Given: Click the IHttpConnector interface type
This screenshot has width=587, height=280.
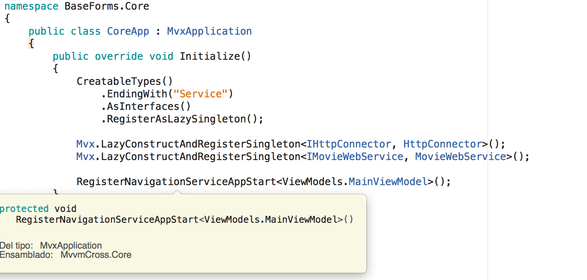Looking at the screenshot, I should pyautogui.click(x=349, y=145).
